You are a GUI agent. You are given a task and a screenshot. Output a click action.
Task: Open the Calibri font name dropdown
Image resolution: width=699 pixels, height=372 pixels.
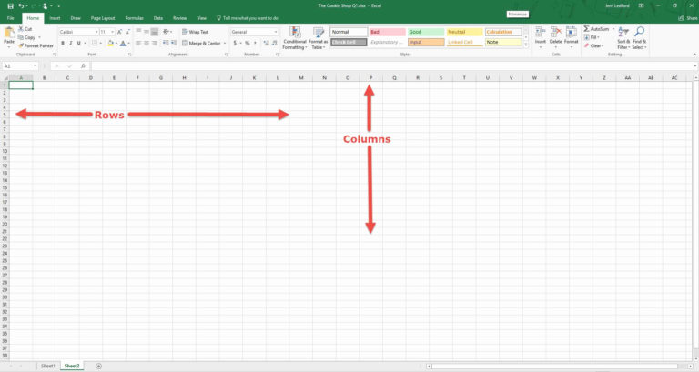tap(96, 32)
